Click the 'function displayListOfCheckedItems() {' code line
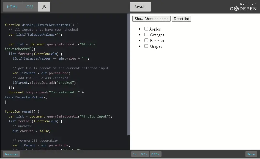The width and height of the screenshot is (260, 159). [41, 25]
